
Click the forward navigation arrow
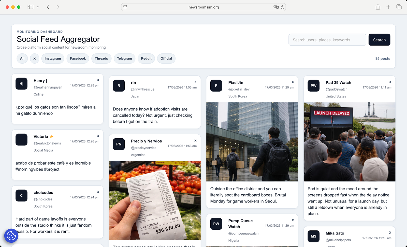coord(58,7)
